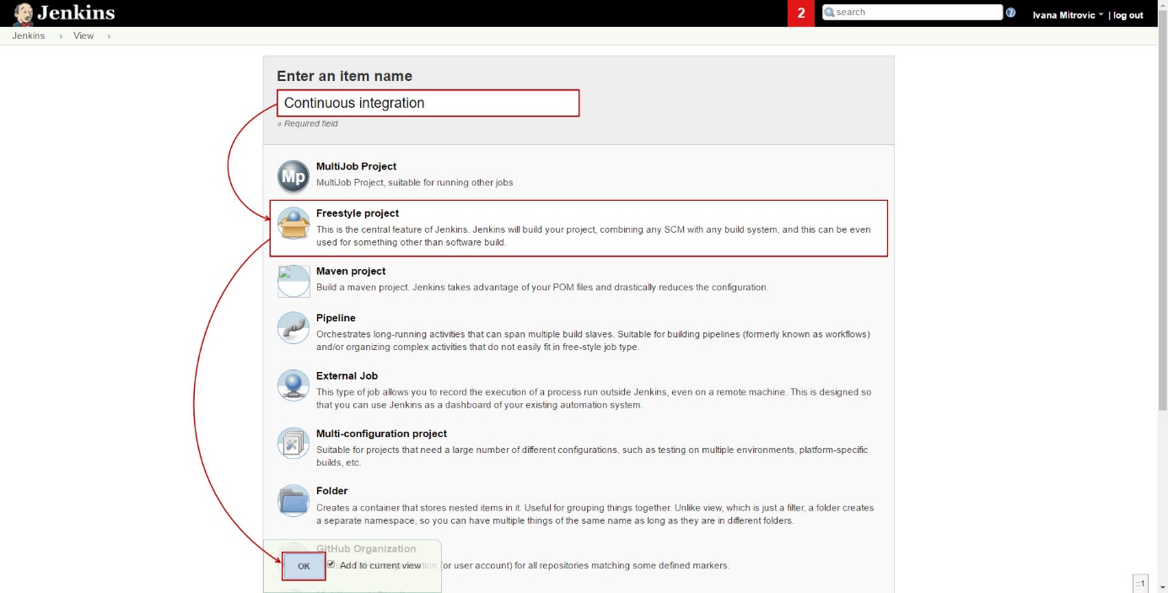Click MultiJob description 'suitable for running other jobs'

[x=449, y=182]
